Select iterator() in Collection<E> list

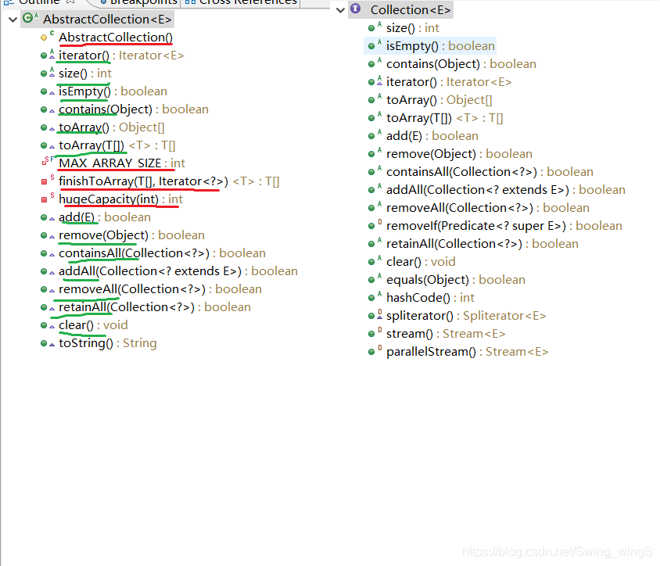coord(449,82)
